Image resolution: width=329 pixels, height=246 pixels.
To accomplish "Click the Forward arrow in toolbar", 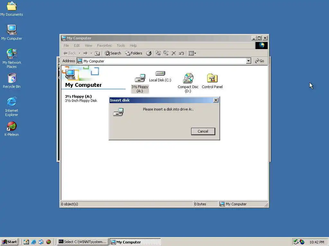I will (x=85, y=53).
